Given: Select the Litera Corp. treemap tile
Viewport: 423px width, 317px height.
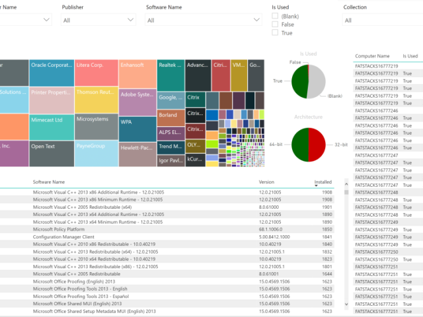Looking at the screenshot, I should pyautogui.click(x=96, y=73).
